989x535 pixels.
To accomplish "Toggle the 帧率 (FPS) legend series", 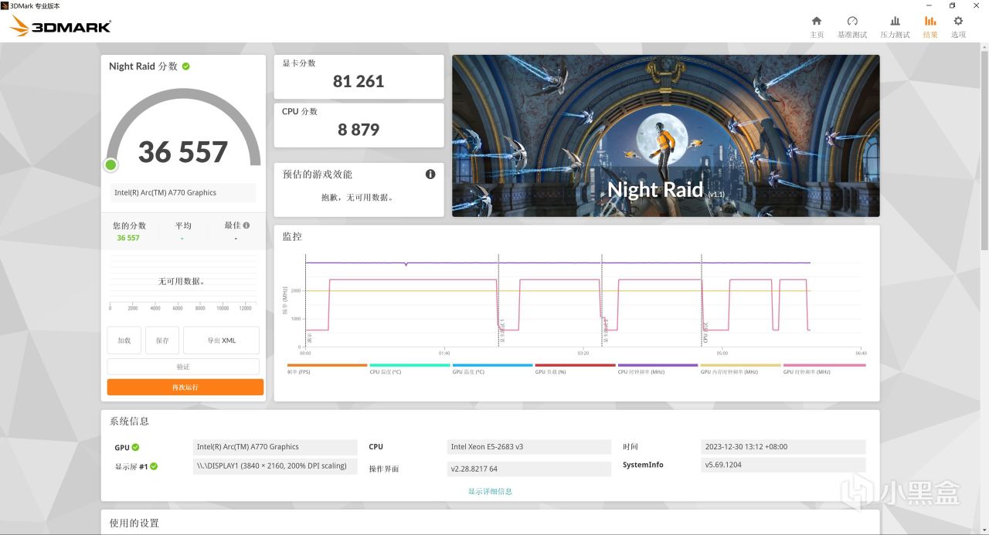I will 327,369.
